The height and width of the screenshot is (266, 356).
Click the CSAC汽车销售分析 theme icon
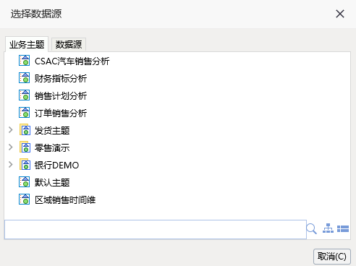point(25,61)
